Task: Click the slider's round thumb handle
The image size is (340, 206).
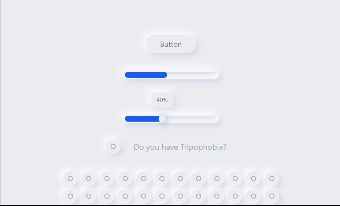Action: pyautogui.click(x=162, y=119)
